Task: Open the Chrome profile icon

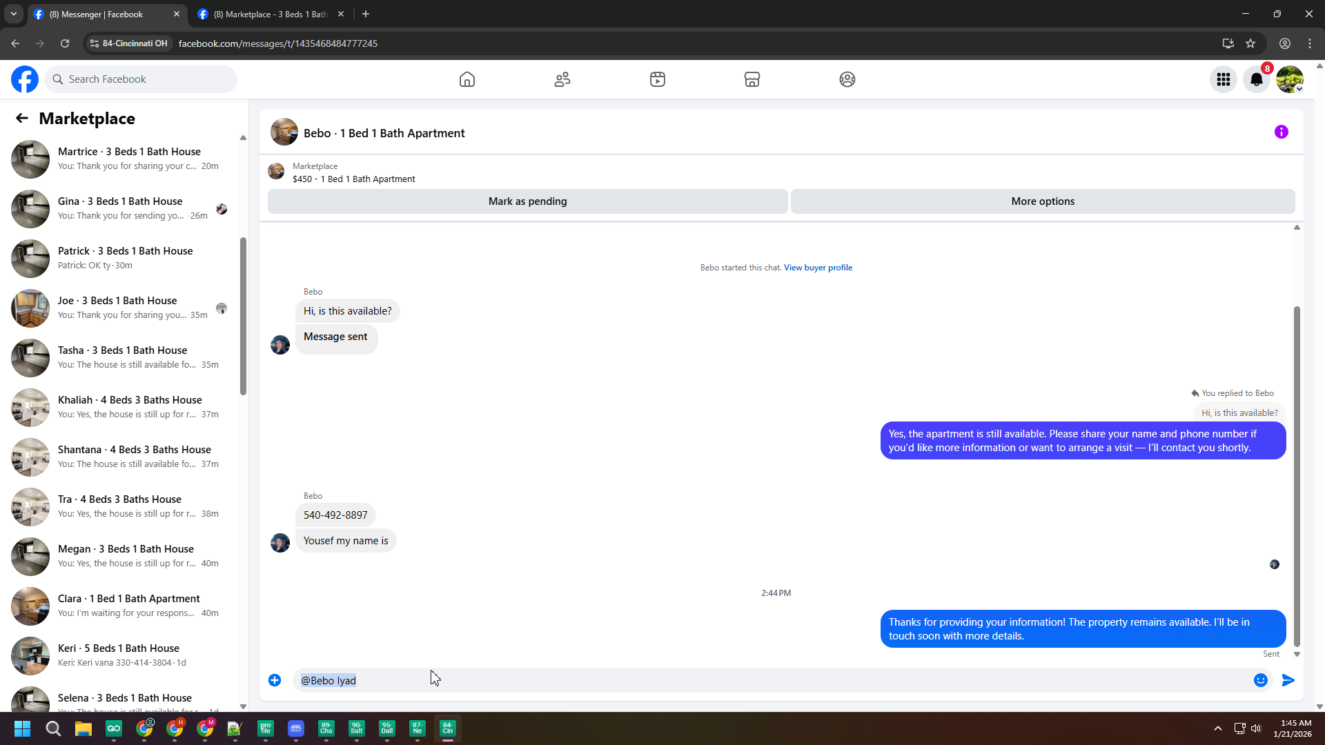Action: point(1285,43)
